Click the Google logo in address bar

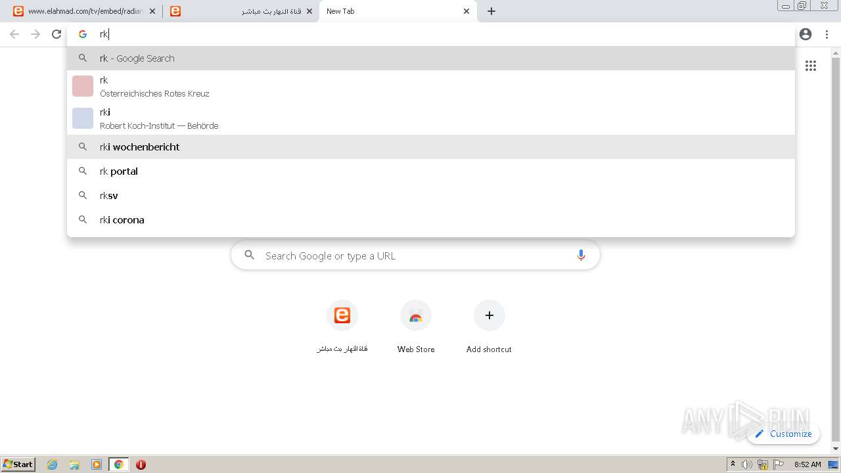tap(83, 34)
